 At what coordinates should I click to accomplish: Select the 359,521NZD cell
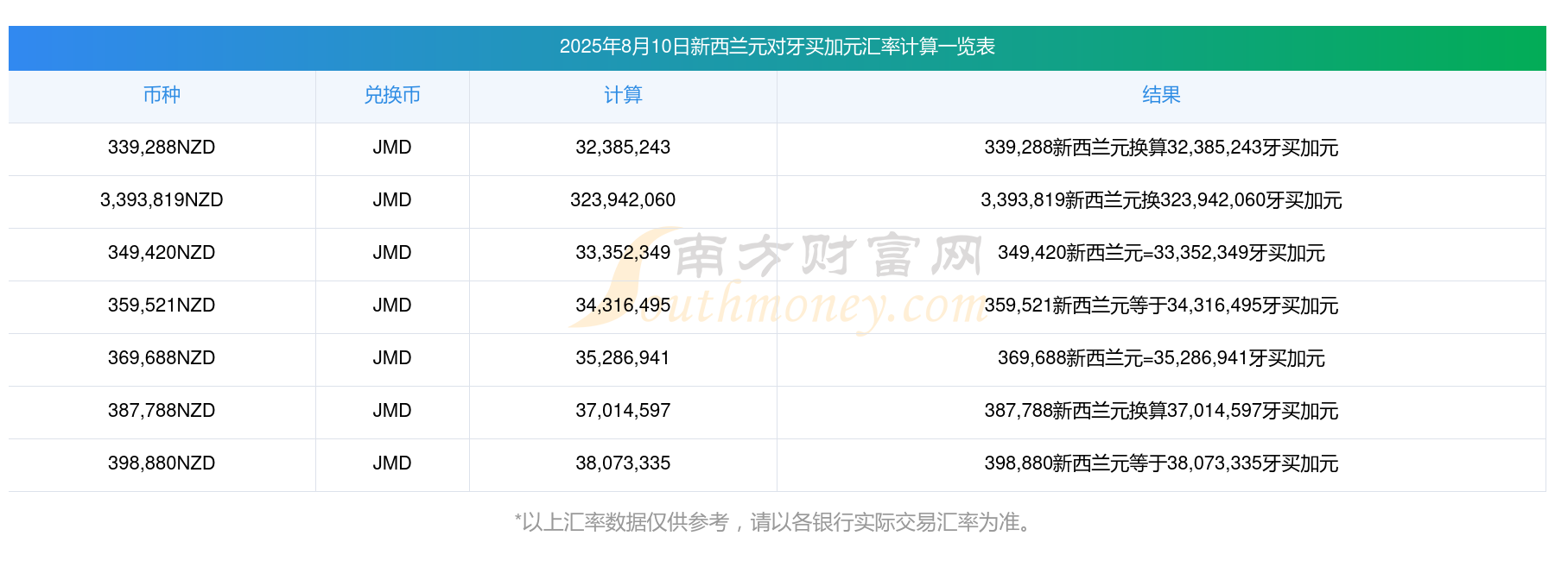coord(162,306)
